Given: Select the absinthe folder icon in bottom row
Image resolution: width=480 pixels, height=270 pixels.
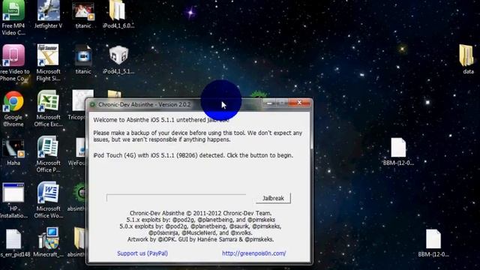Looking at the screenshot, I should tap(80, 238).
